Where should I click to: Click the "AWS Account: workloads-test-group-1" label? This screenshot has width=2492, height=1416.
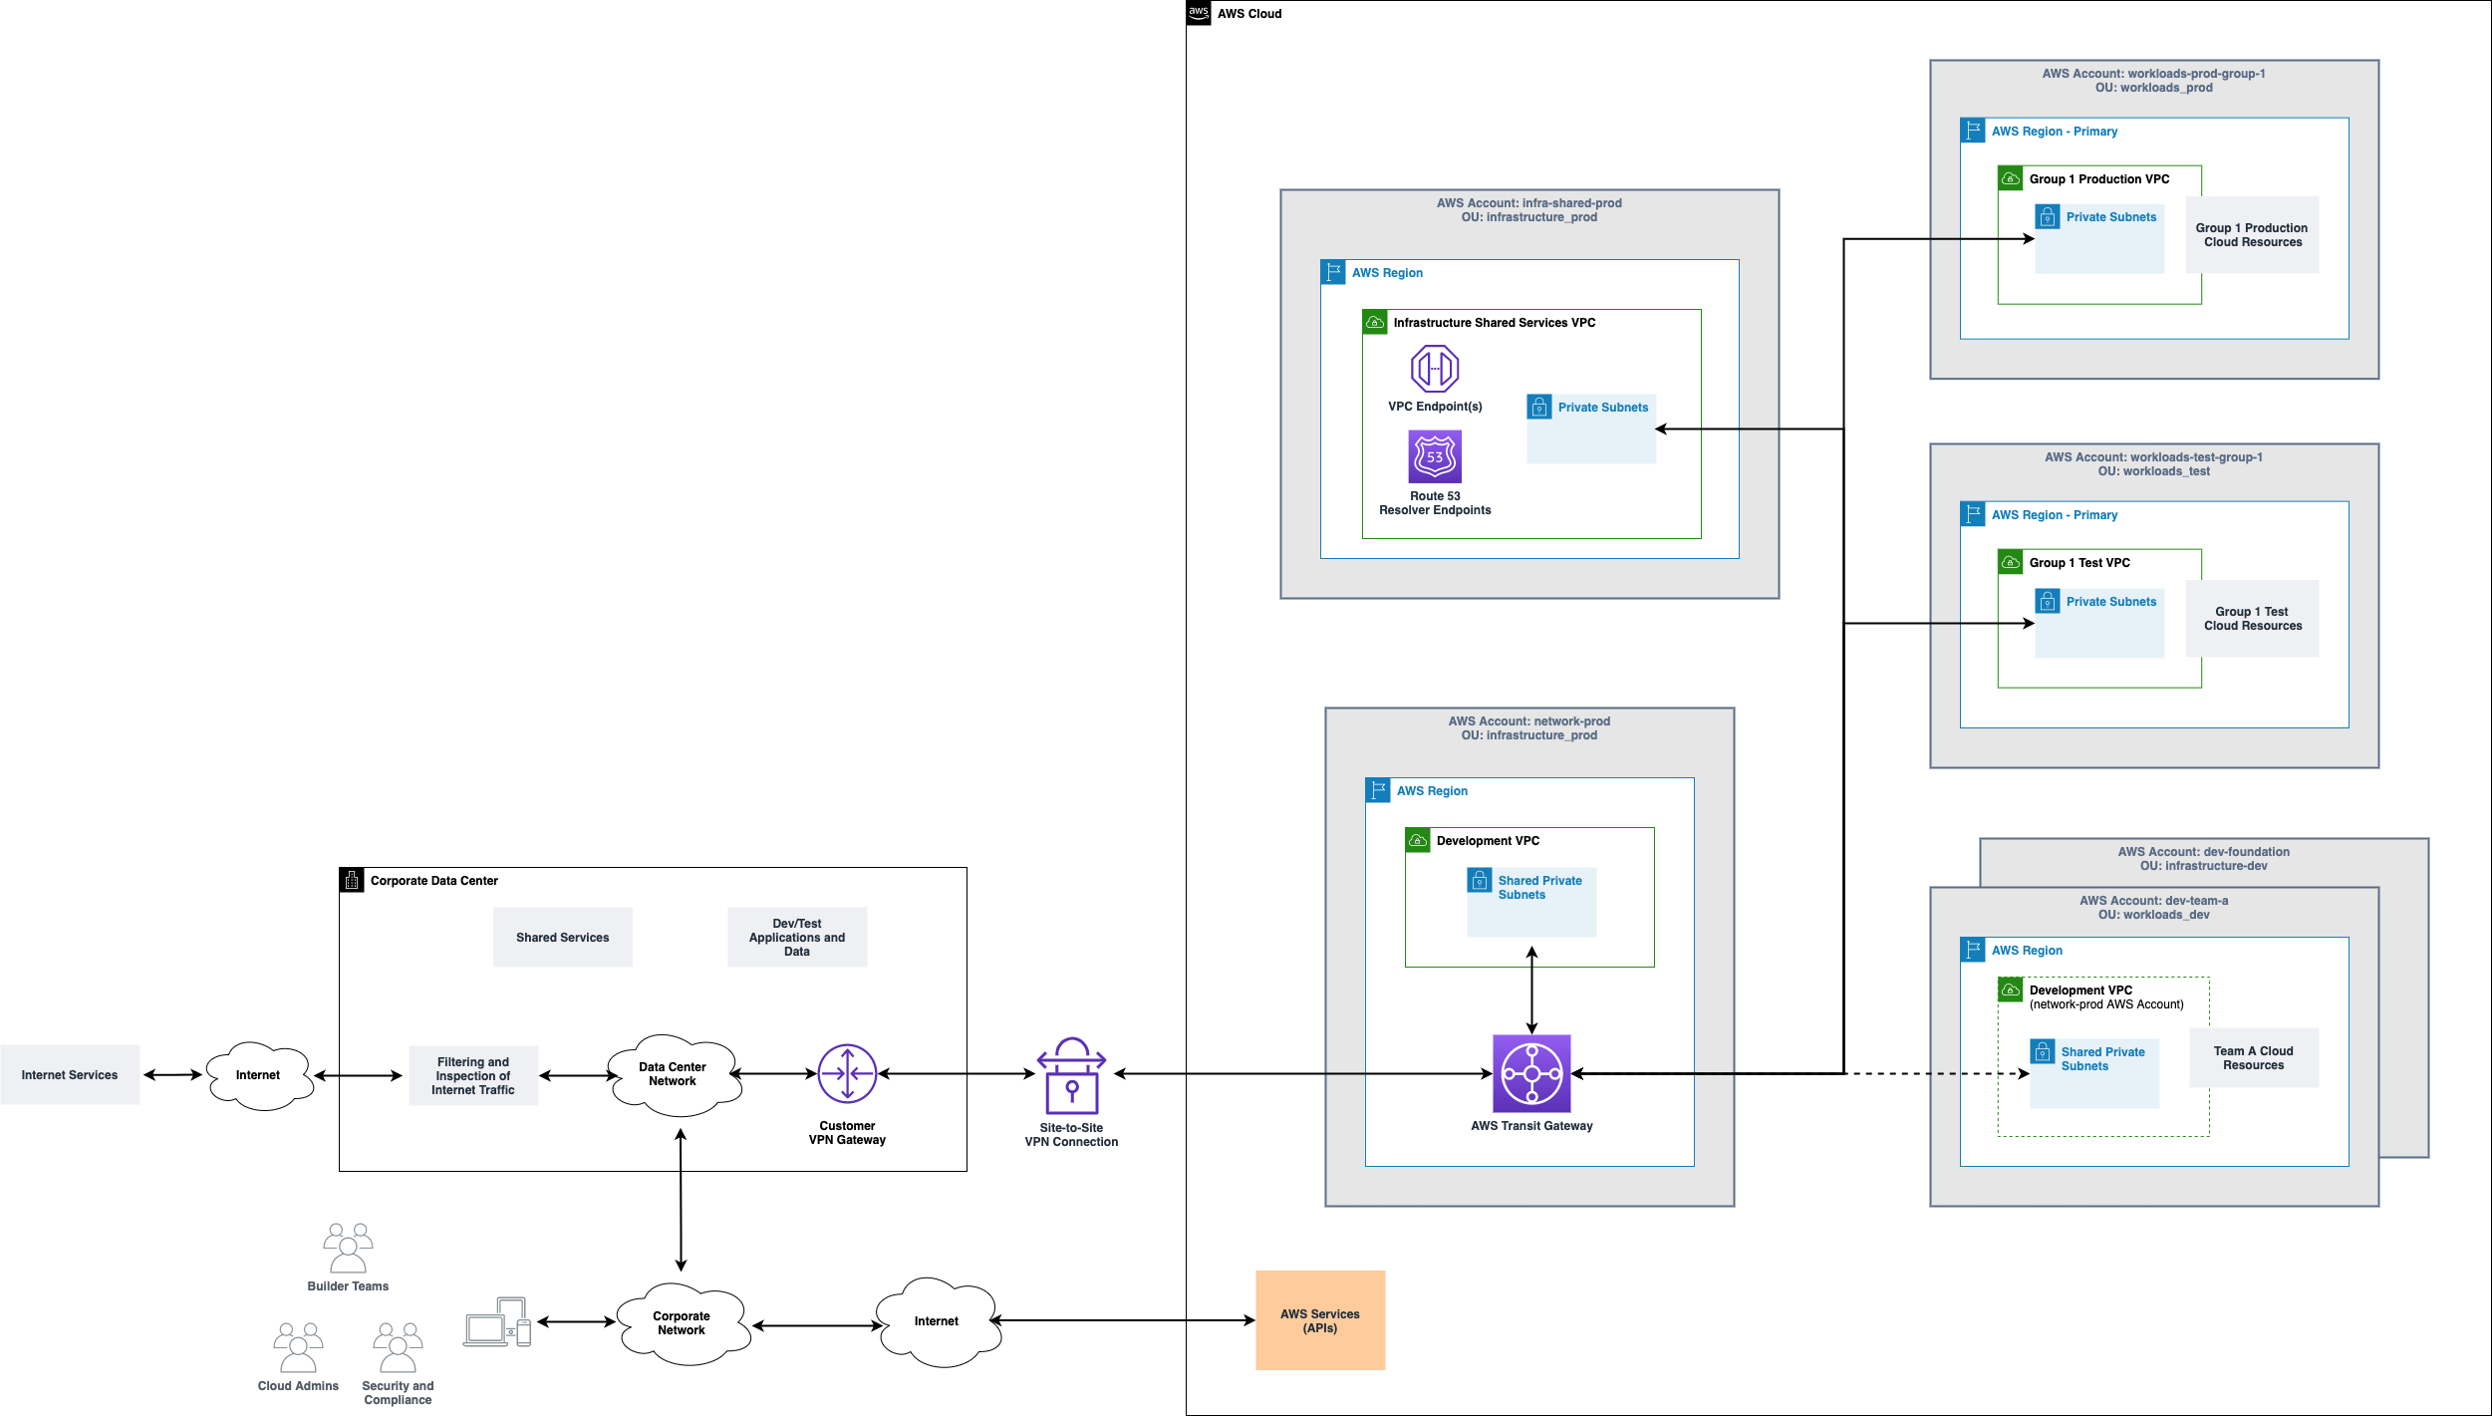(2153, 457)
